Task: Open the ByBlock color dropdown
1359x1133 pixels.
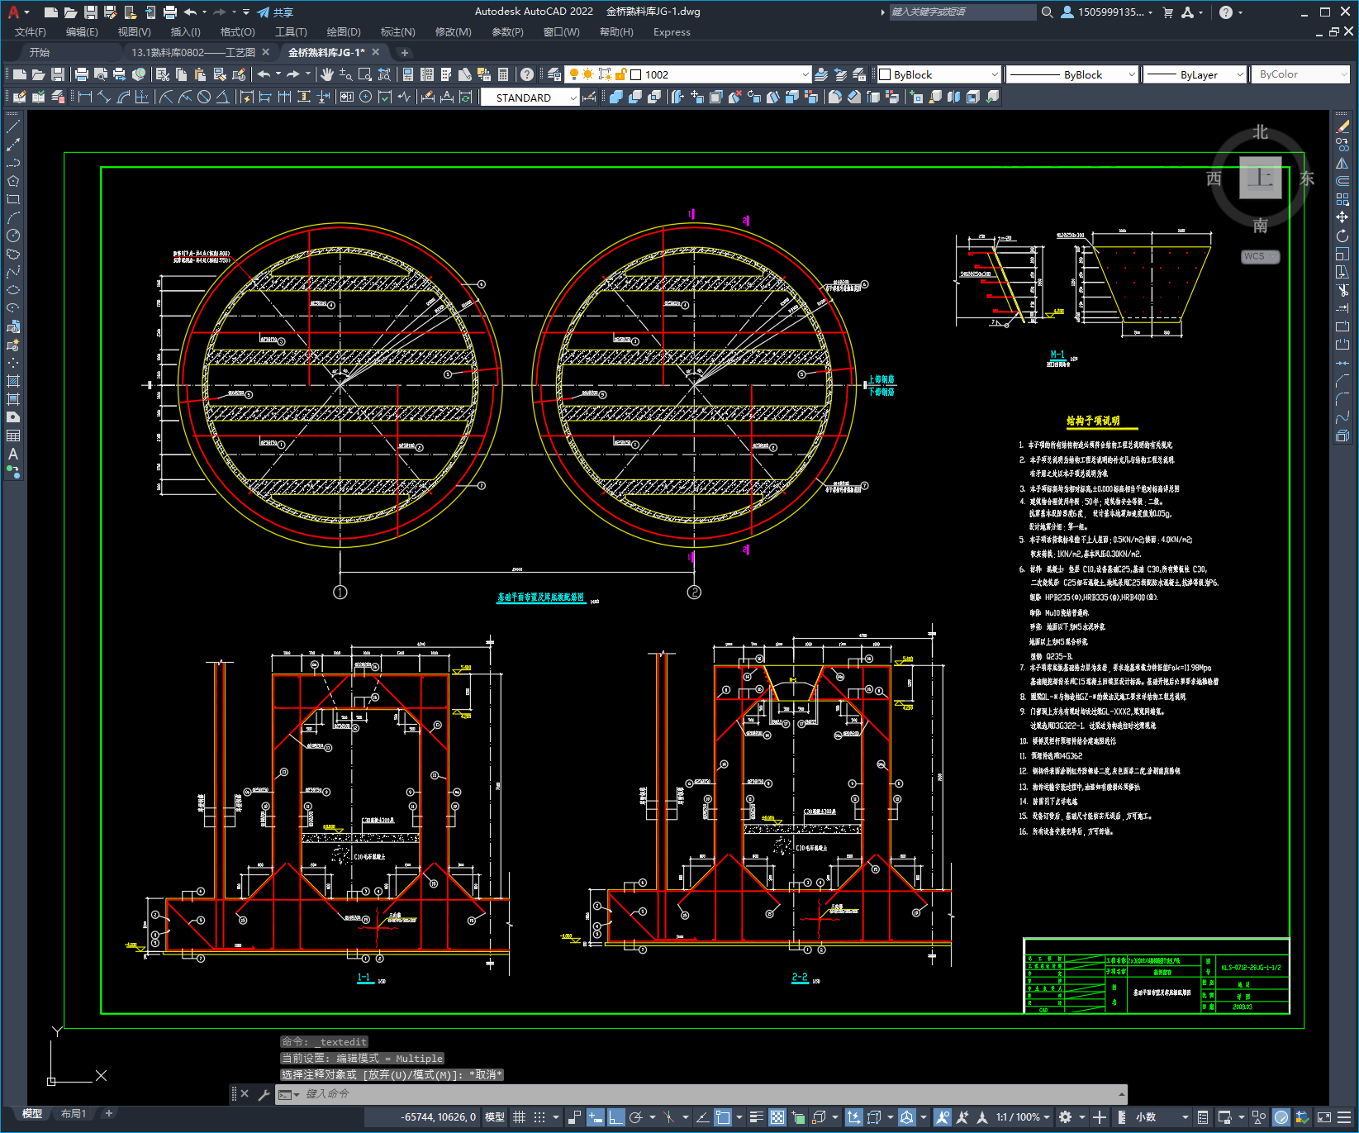Action: (x=938, y=74)
